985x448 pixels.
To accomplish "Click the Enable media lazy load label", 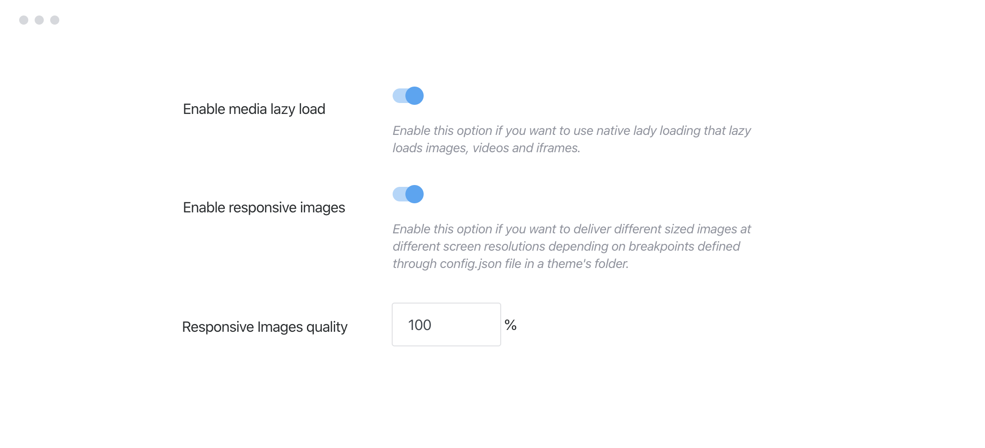I will [254, 109].
